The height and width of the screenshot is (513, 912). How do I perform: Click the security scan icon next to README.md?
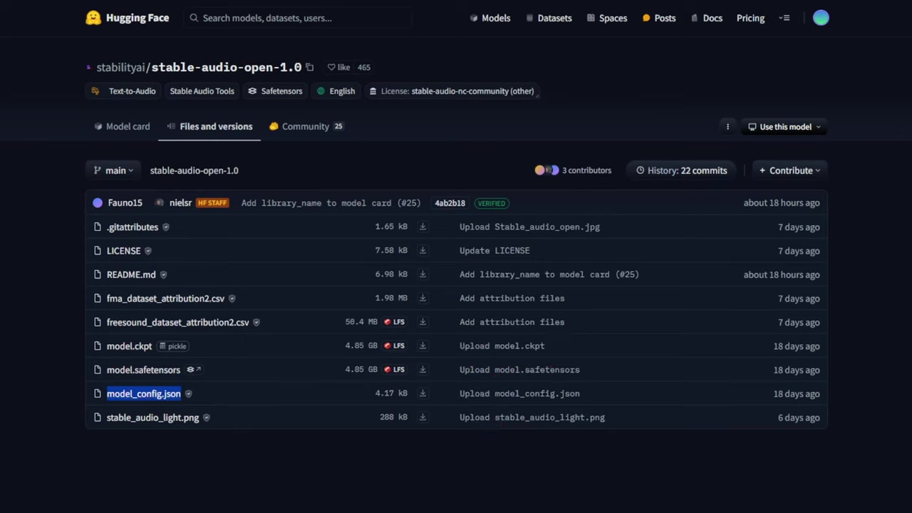pyautogui.click(x=163, y=274)
